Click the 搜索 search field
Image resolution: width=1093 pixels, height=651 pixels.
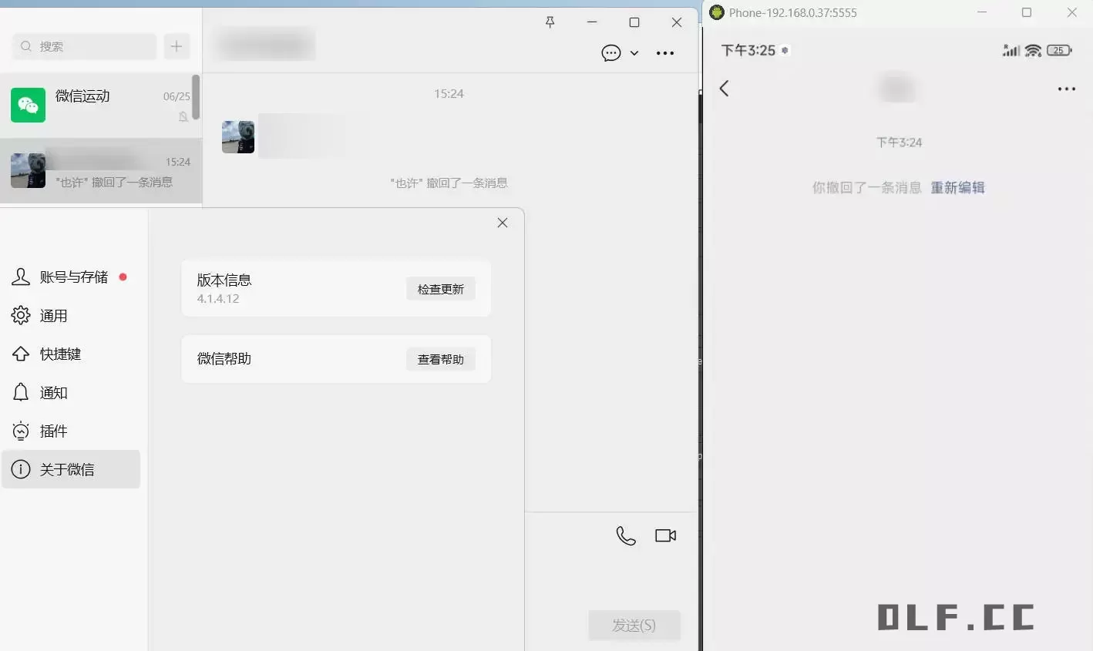pyautogui.click(x=85, y=46)
